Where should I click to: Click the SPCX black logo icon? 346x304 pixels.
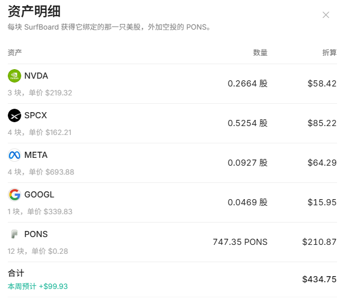tap(15, 115)
